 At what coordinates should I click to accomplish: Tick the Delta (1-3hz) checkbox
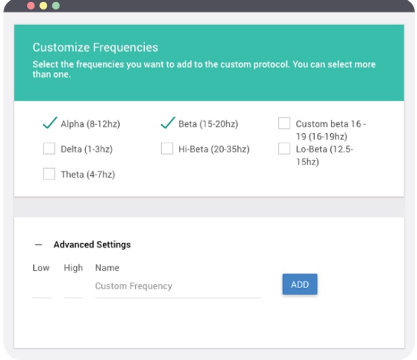48,149
